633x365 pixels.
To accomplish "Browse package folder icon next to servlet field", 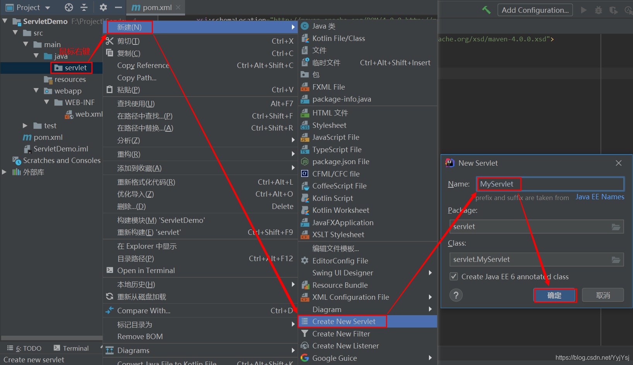I will [x=616, y=227].
